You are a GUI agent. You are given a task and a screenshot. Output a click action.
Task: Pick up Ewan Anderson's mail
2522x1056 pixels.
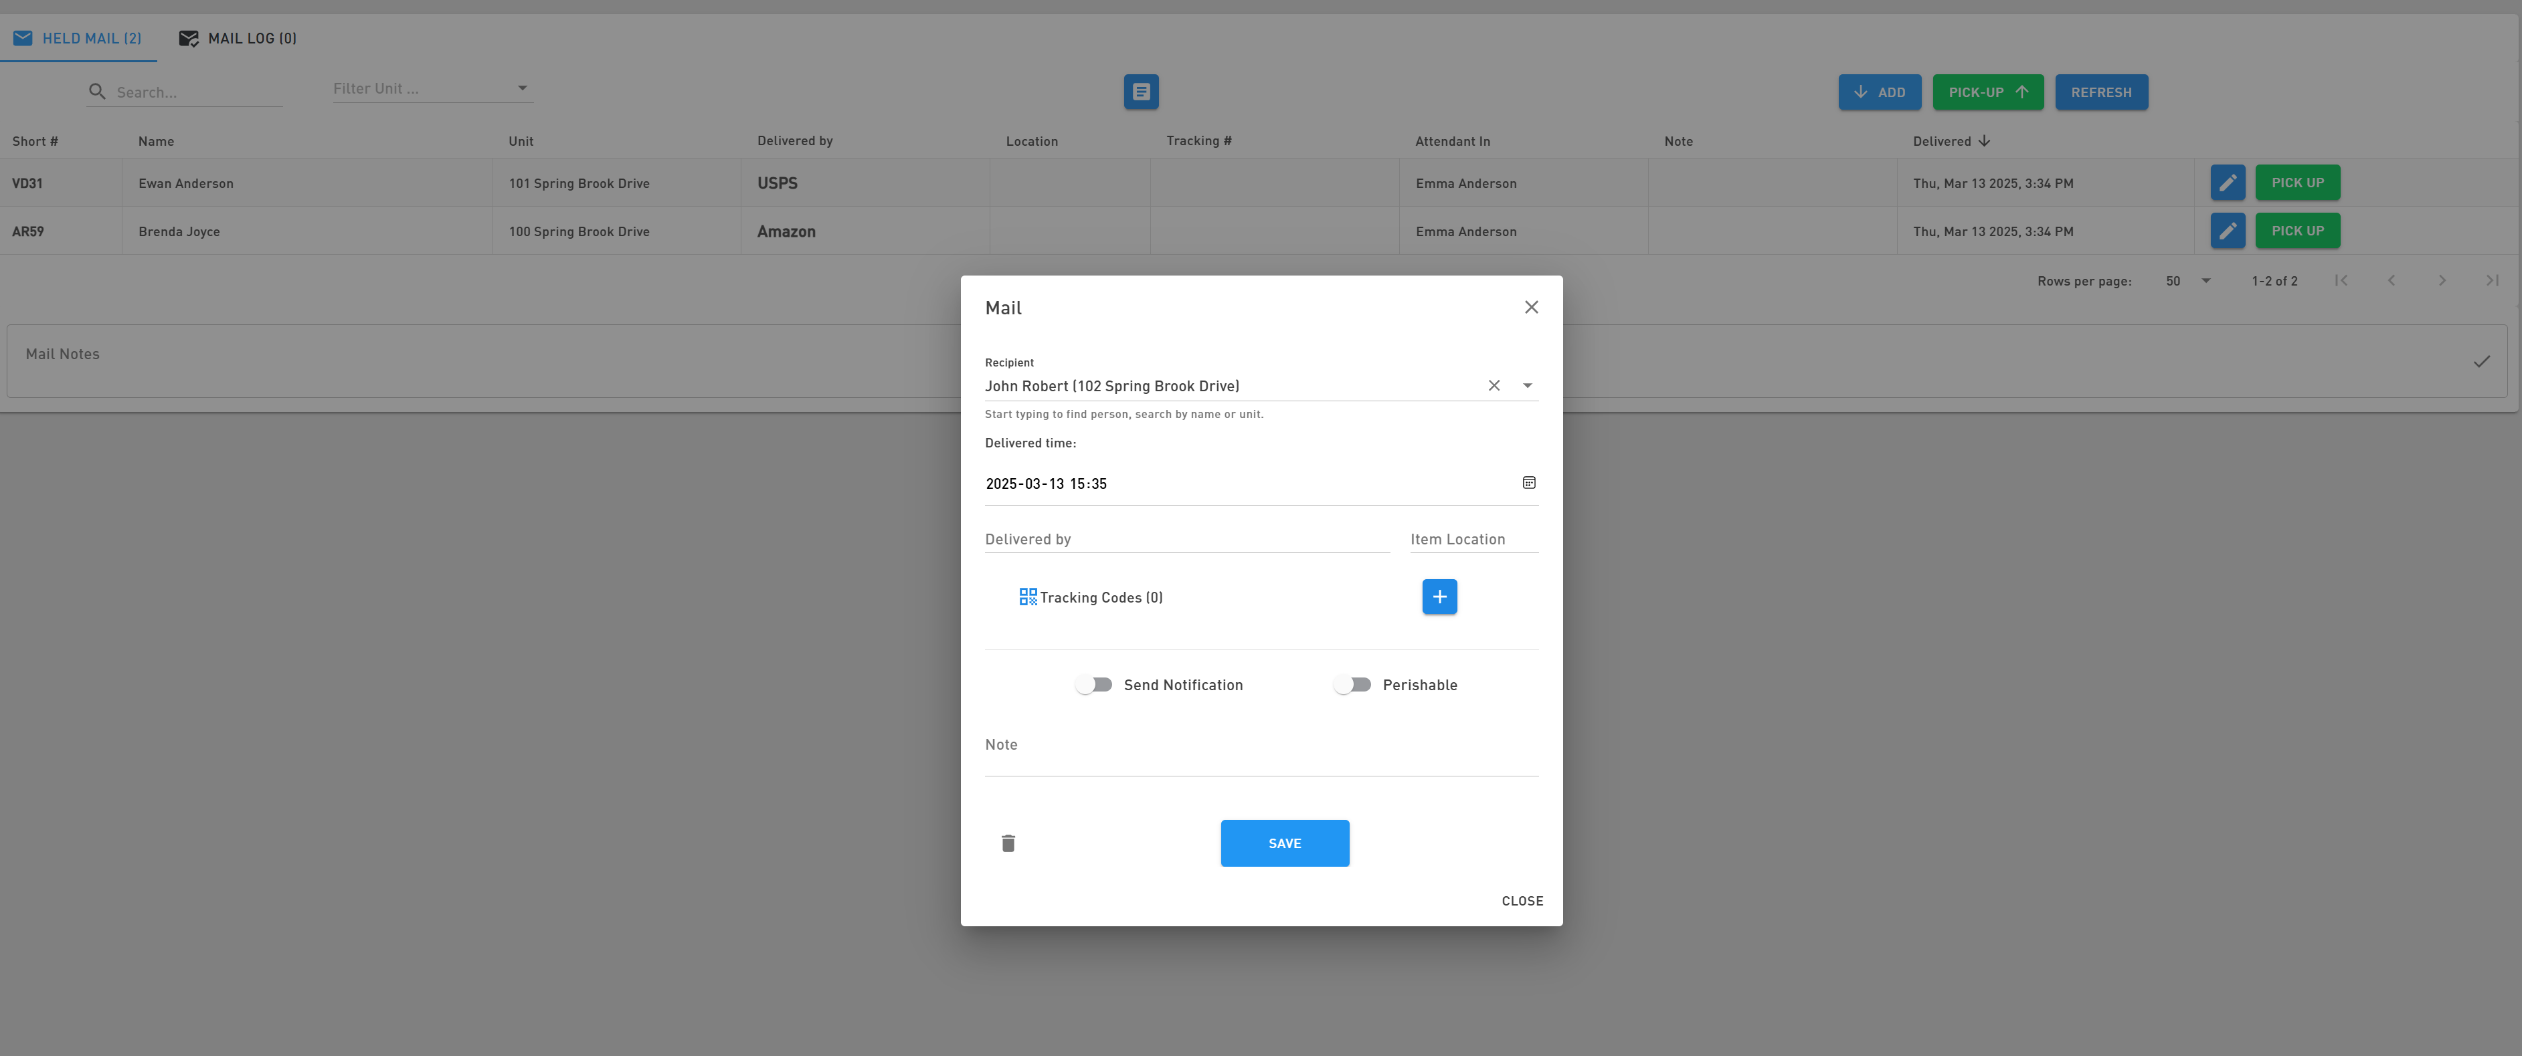pos(2296,182)
